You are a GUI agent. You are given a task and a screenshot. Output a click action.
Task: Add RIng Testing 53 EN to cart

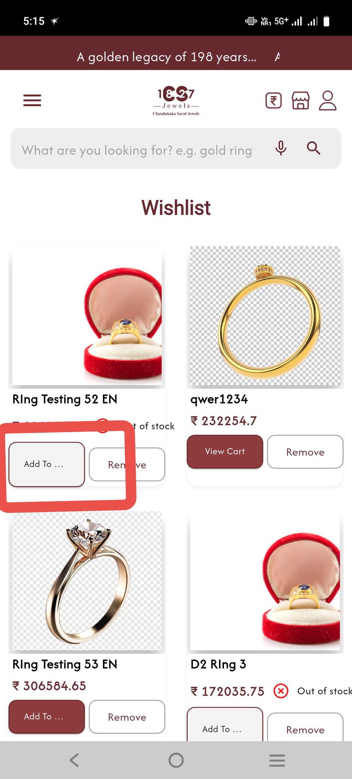[x=47, y=716]
